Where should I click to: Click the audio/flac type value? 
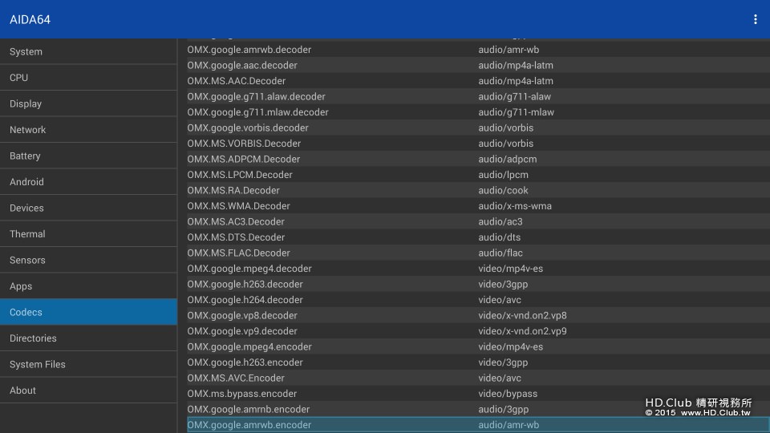pyautogui.click(x=500, y=253)
